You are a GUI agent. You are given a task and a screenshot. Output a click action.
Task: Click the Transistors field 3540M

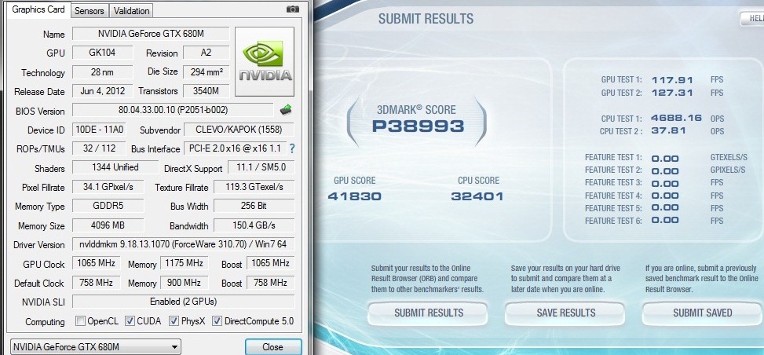click(206, 90)
